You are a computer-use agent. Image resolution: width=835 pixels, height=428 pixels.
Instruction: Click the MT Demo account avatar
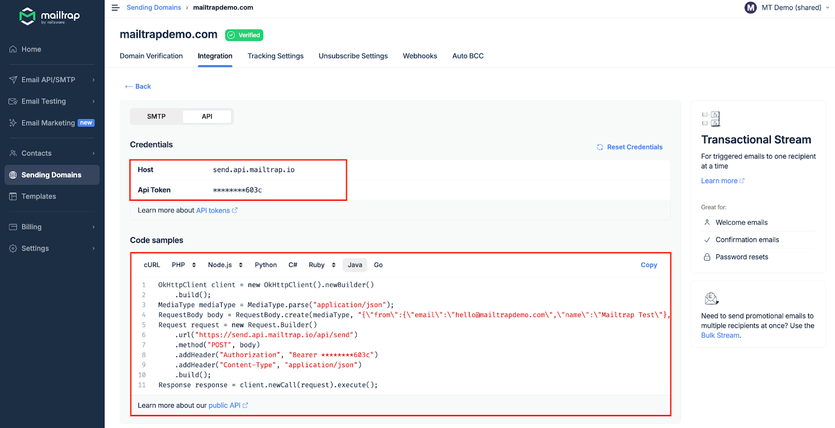tap(750, 8)
